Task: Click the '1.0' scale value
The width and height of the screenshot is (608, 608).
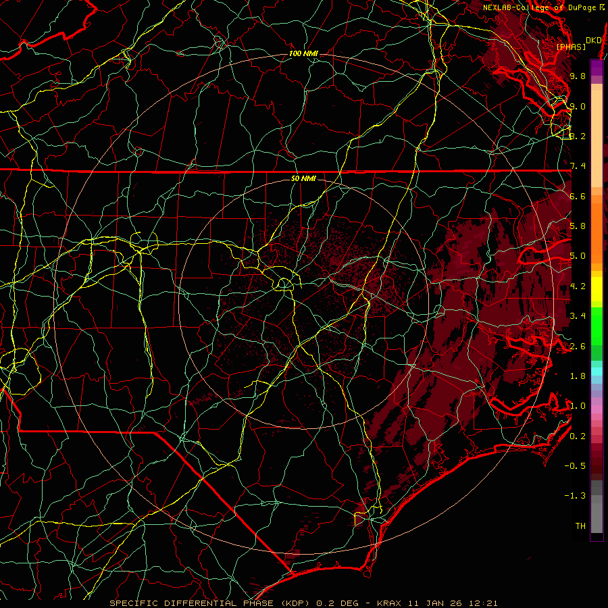Action: 578,406
